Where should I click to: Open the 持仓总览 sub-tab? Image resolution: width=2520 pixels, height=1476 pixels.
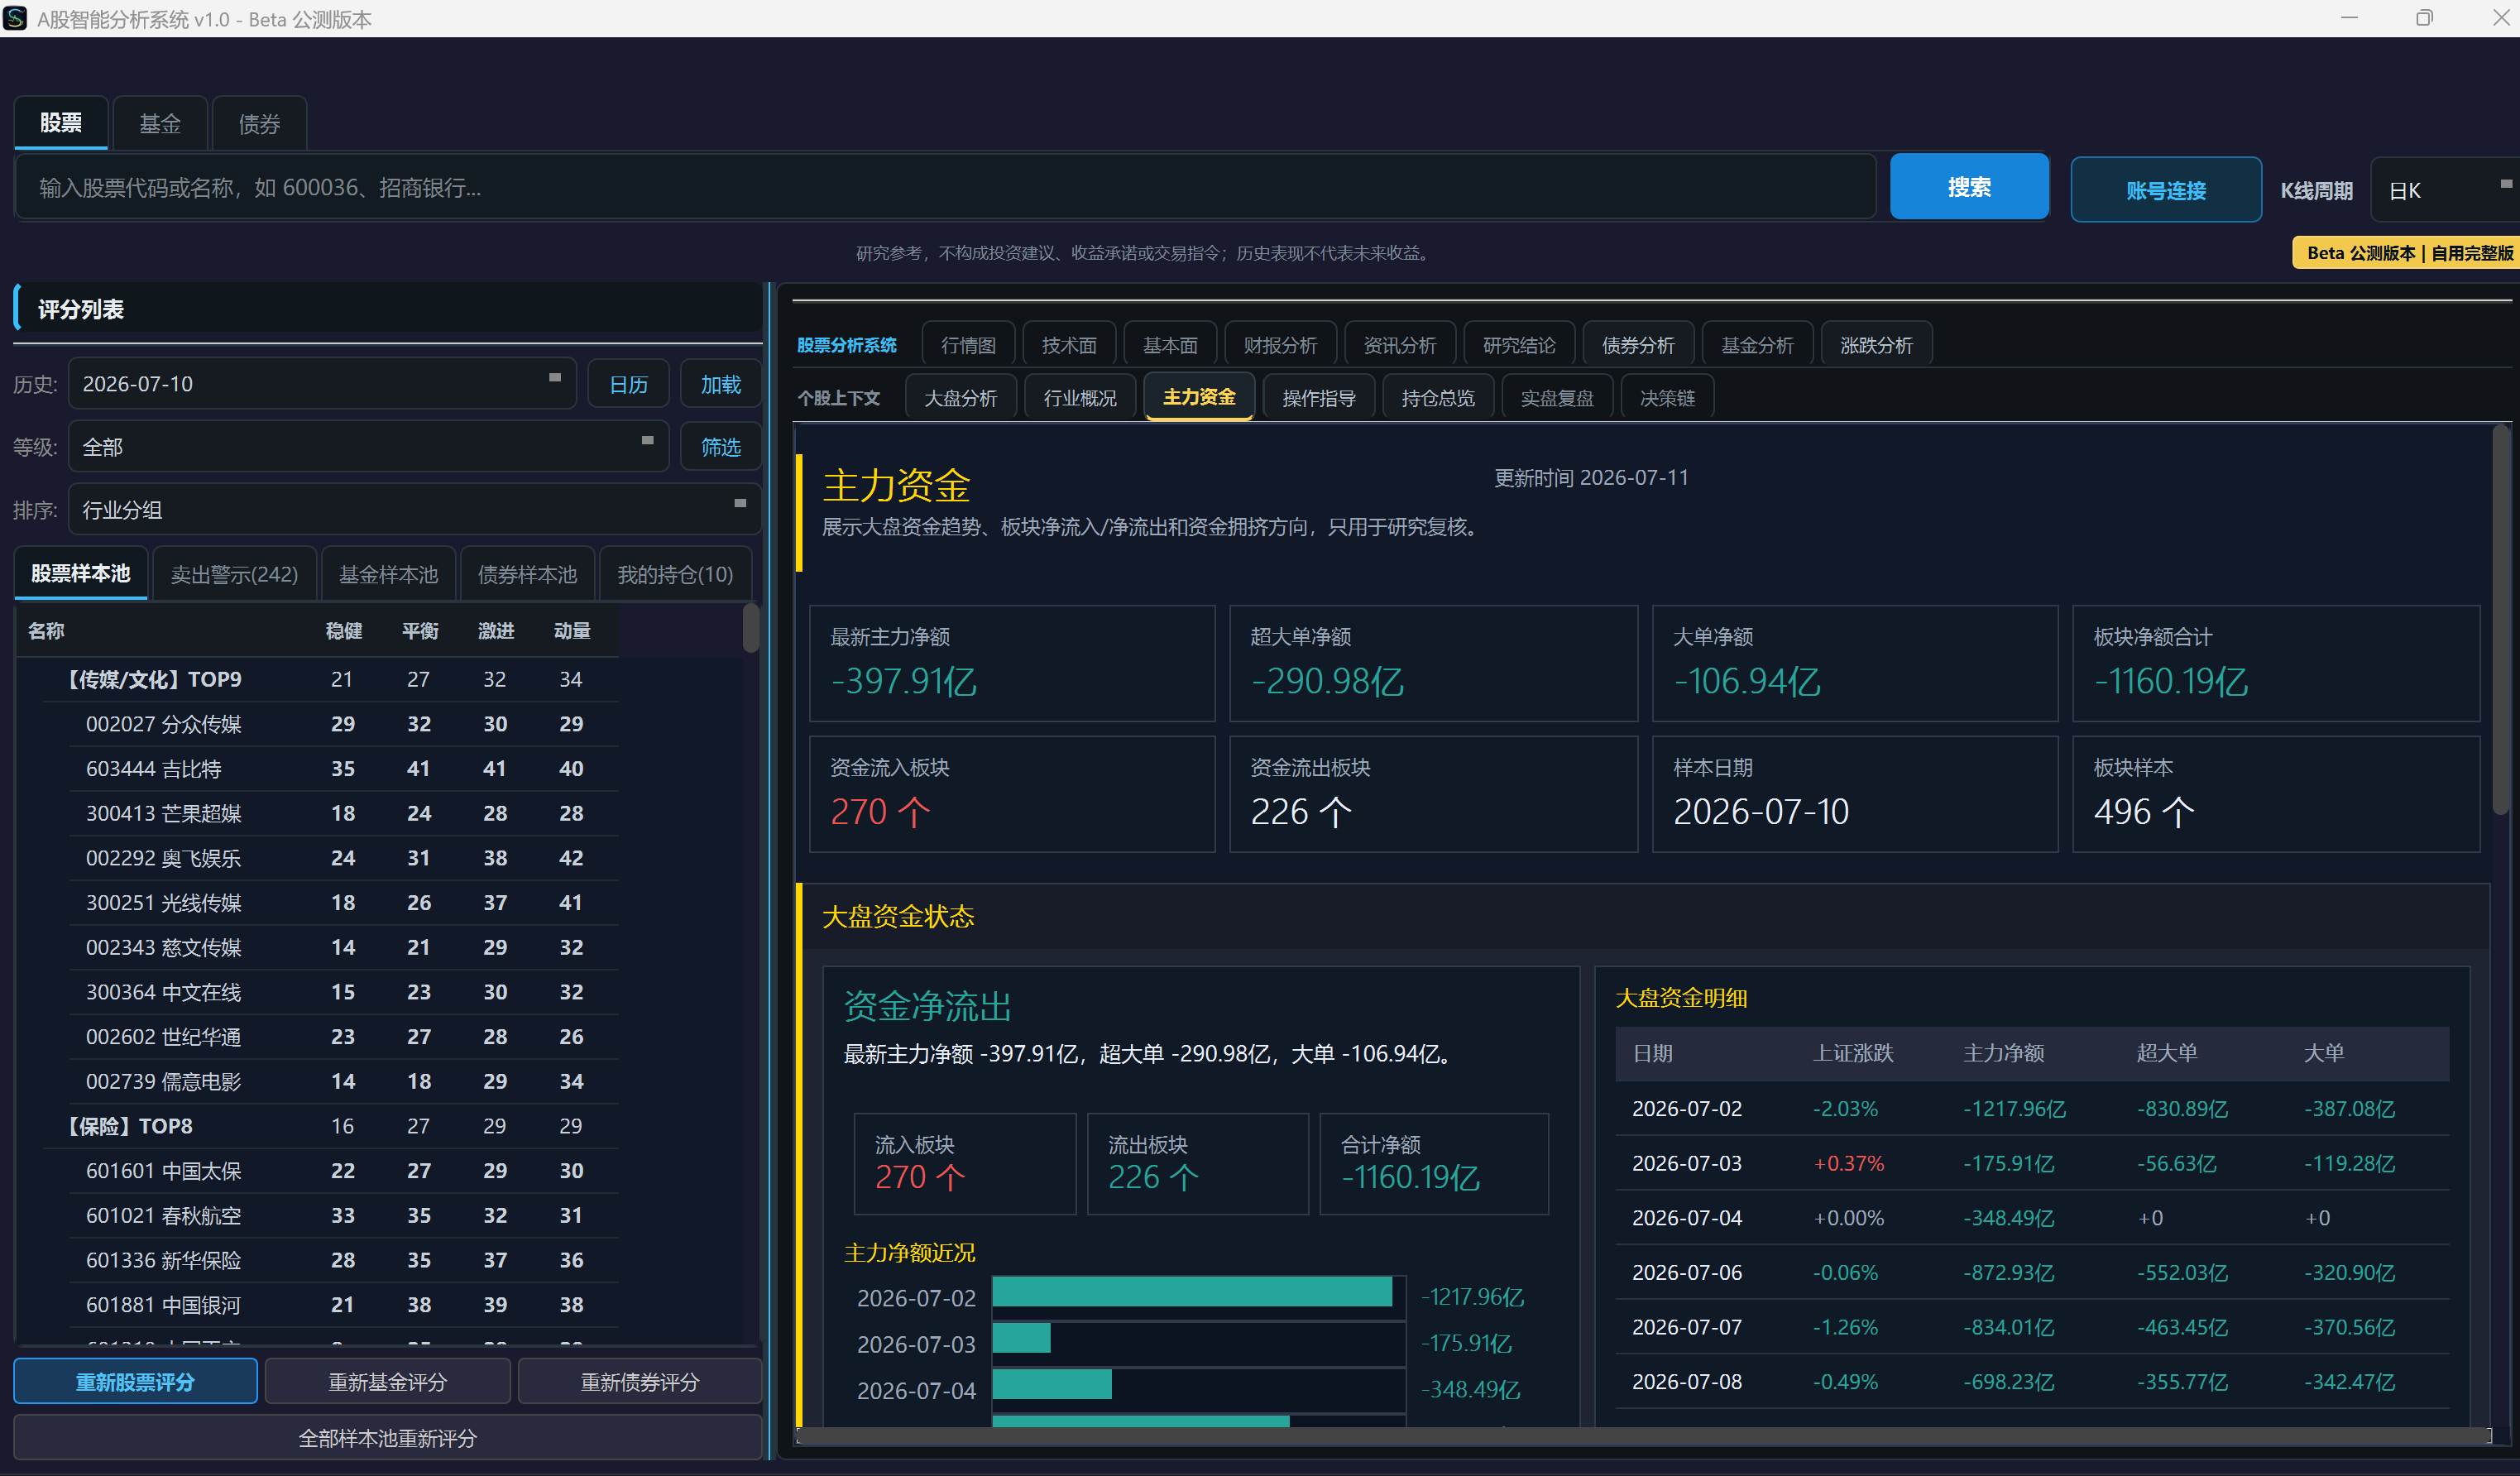(1438, 398)
